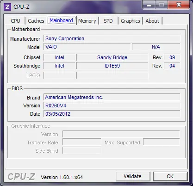
Task: Select the Mainboard tab
Action: (62, 20)
